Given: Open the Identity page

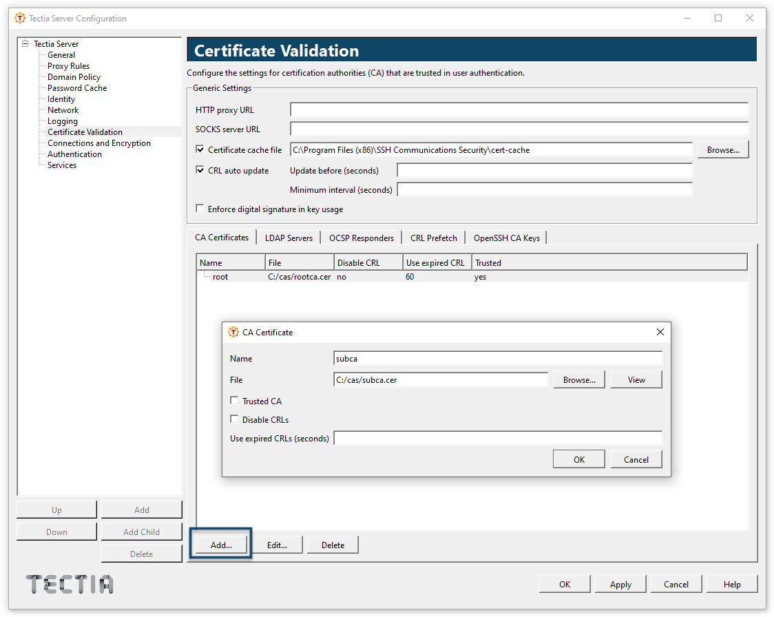Looking at the screenshot, I should 61,98.
